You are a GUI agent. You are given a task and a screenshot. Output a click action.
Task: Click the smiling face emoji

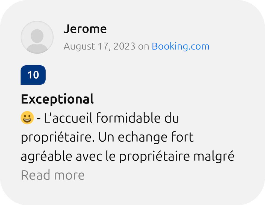[x=27, y=118]
